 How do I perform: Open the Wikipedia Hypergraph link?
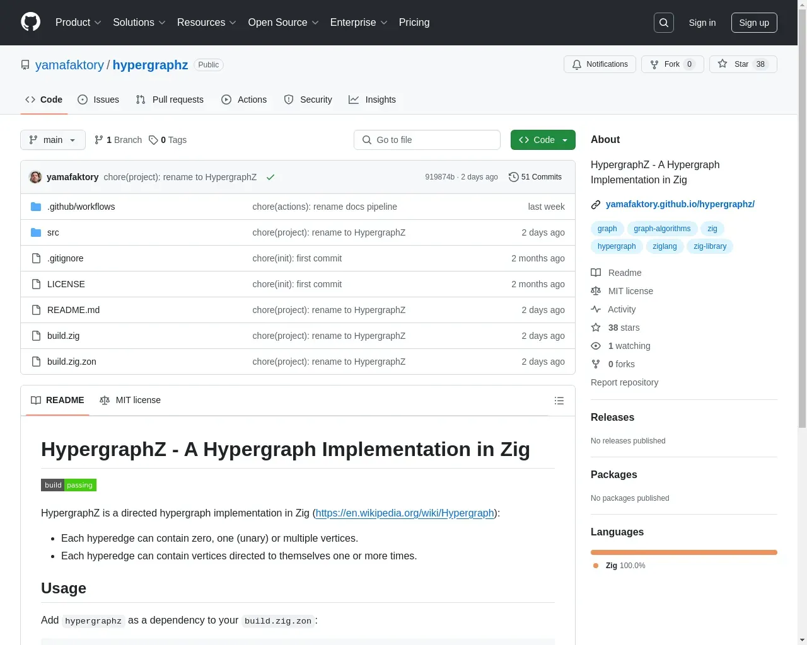coord(405,513)
